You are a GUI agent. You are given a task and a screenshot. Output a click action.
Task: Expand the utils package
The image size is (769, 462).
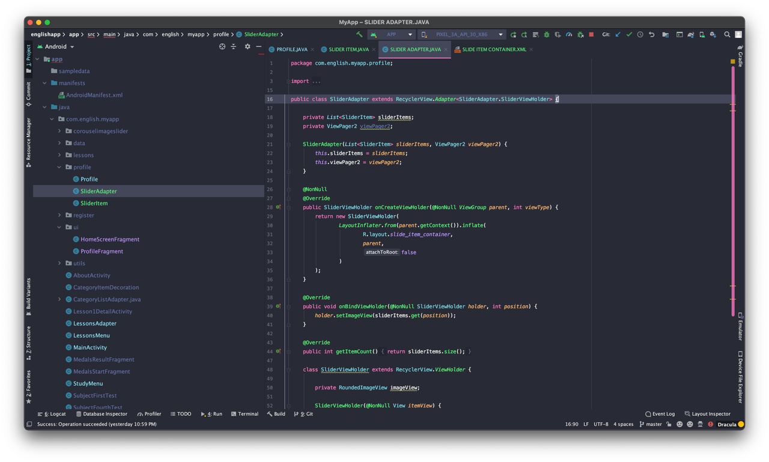click(59, 263)
